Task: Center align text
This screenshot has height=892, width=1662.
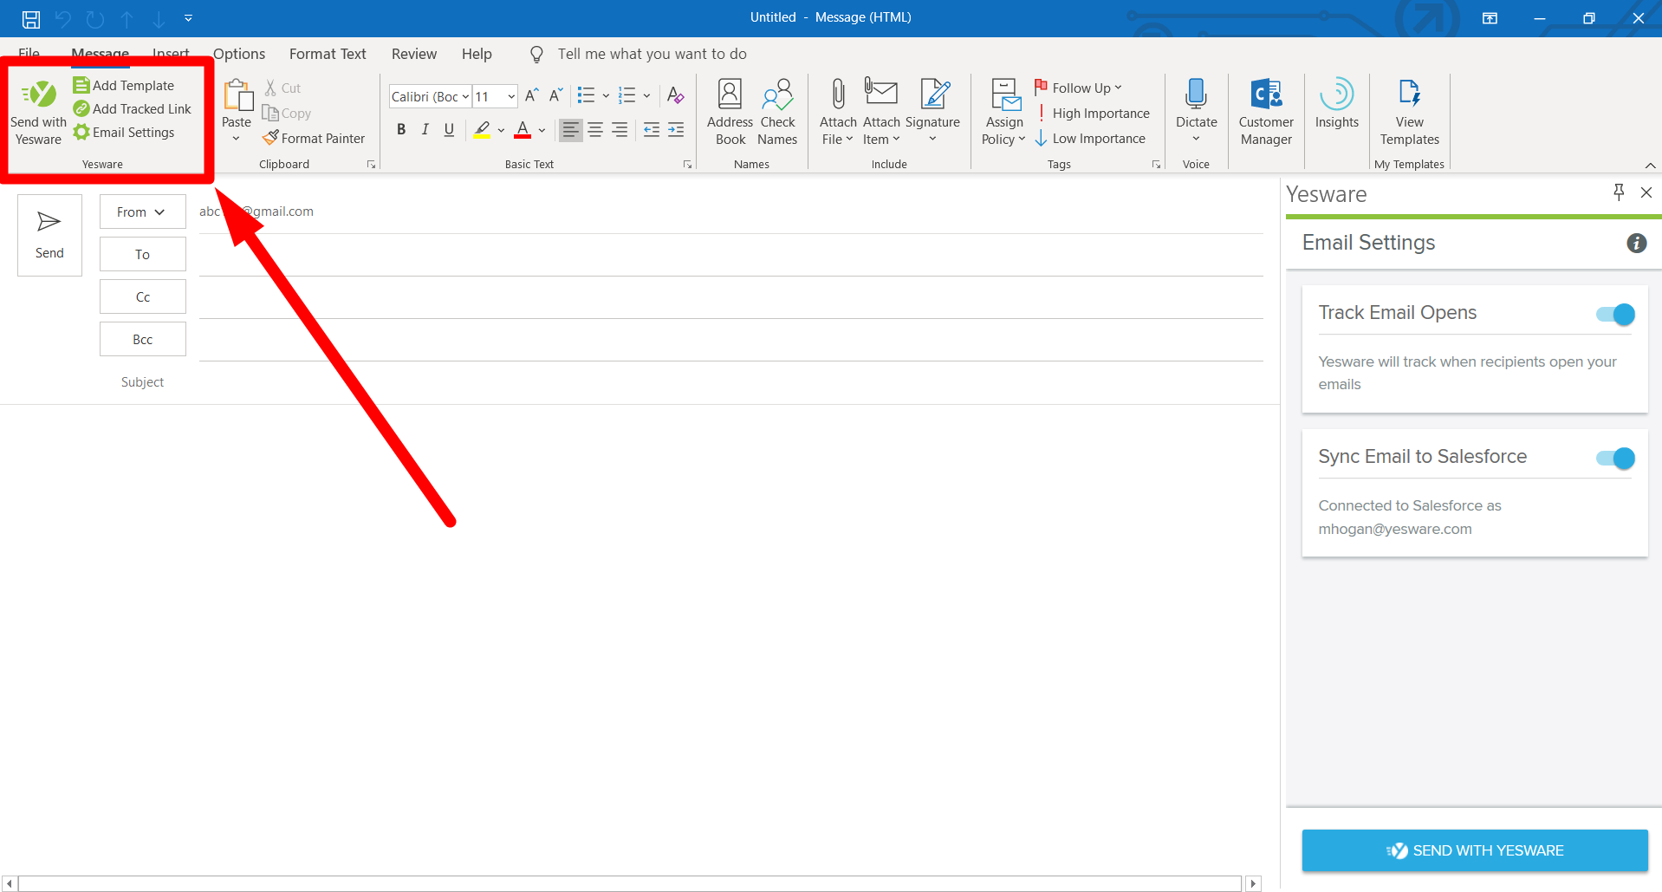Action: (595, 130)
